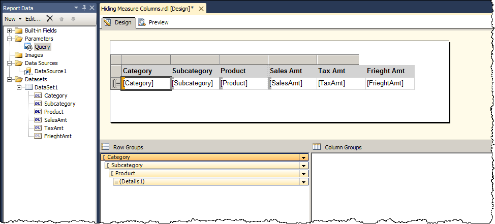This screenshot has width=495, height=224.
Task: Select the Product field icon
Action: 38,112
